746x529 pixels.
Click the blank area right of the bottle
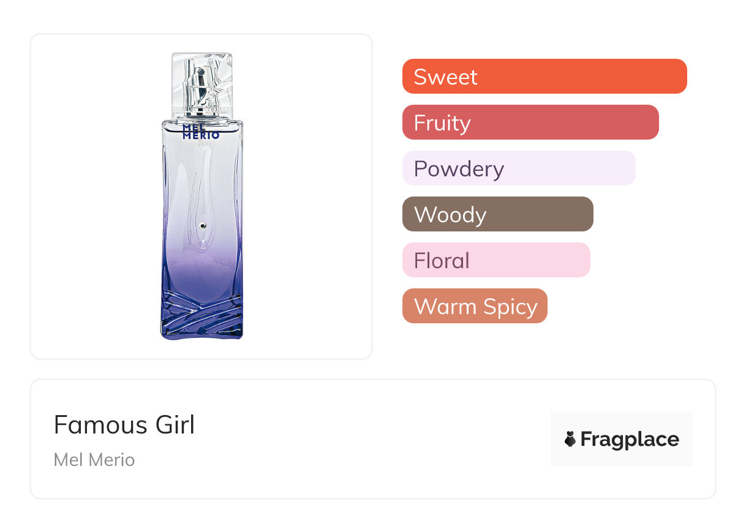306,196
